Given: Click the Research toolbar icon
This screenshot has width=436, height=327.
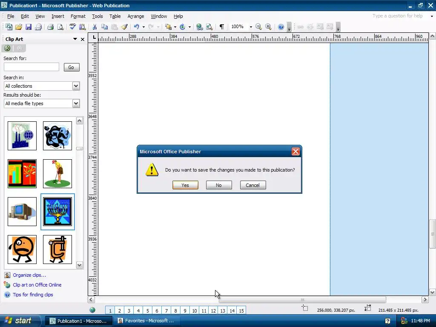Looking at the screenshot, I should [x=82, y=27].
